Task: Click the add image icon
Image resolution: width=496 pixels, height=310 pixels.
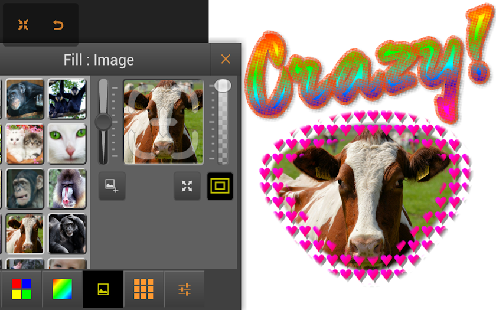Action: pyautogui.click(x=112, y=185)
